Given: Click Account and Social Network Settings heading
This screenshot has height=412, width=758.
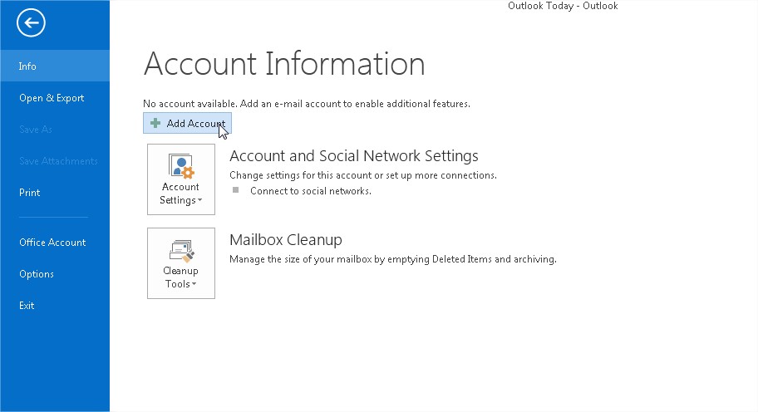Looking at the screenshot, I should tap(354, 156).
